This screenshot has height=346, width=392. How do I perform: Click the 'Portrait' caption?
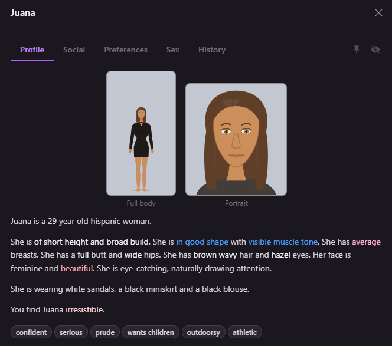(x=236, y=203)
